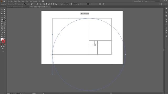The height and width of the screenshot is (94, 168).
Task: Click the X coordinate value field
Action: [66, 4]
